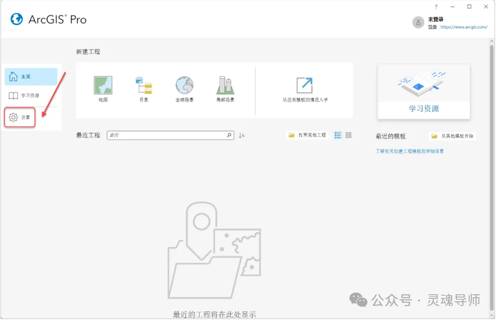Open the help question mark button
This screenshot has height=320, width=496.
(x=436, y=7)
